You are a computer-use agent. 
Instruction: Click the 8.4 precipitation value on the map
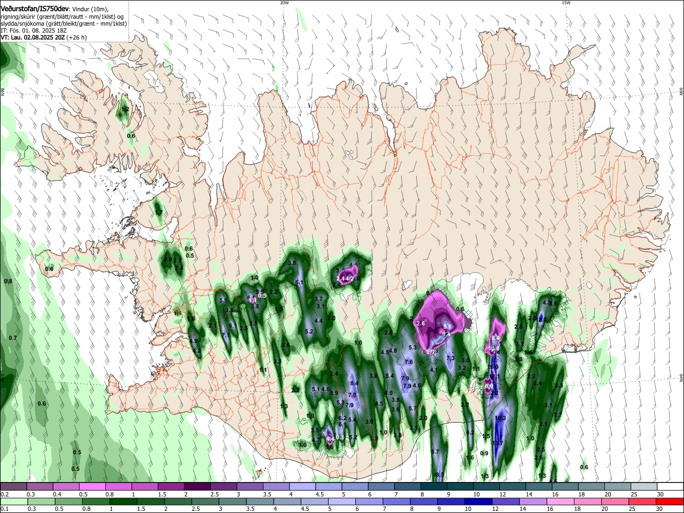pyautogui.click(x=354, y=383)
